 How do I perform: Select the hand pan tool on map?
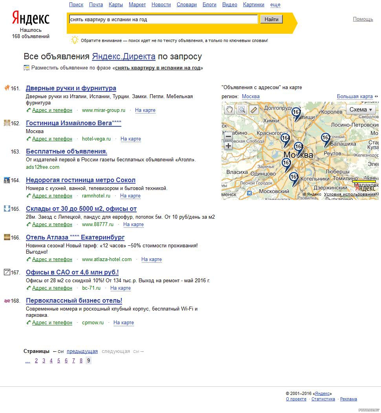(229, 109)
